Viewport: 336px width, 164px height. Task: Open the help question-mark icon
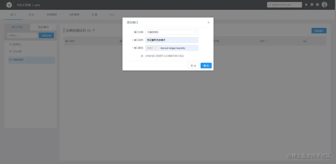(318, 5)
